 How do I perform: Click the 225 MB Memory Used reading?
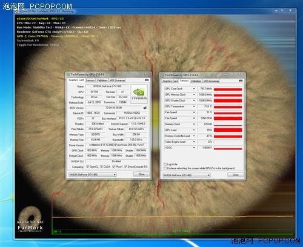205,124
